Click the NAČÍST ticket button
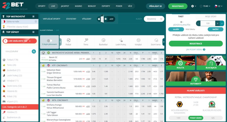The width and height of the screenshot is (227, 122). point(216,29)
